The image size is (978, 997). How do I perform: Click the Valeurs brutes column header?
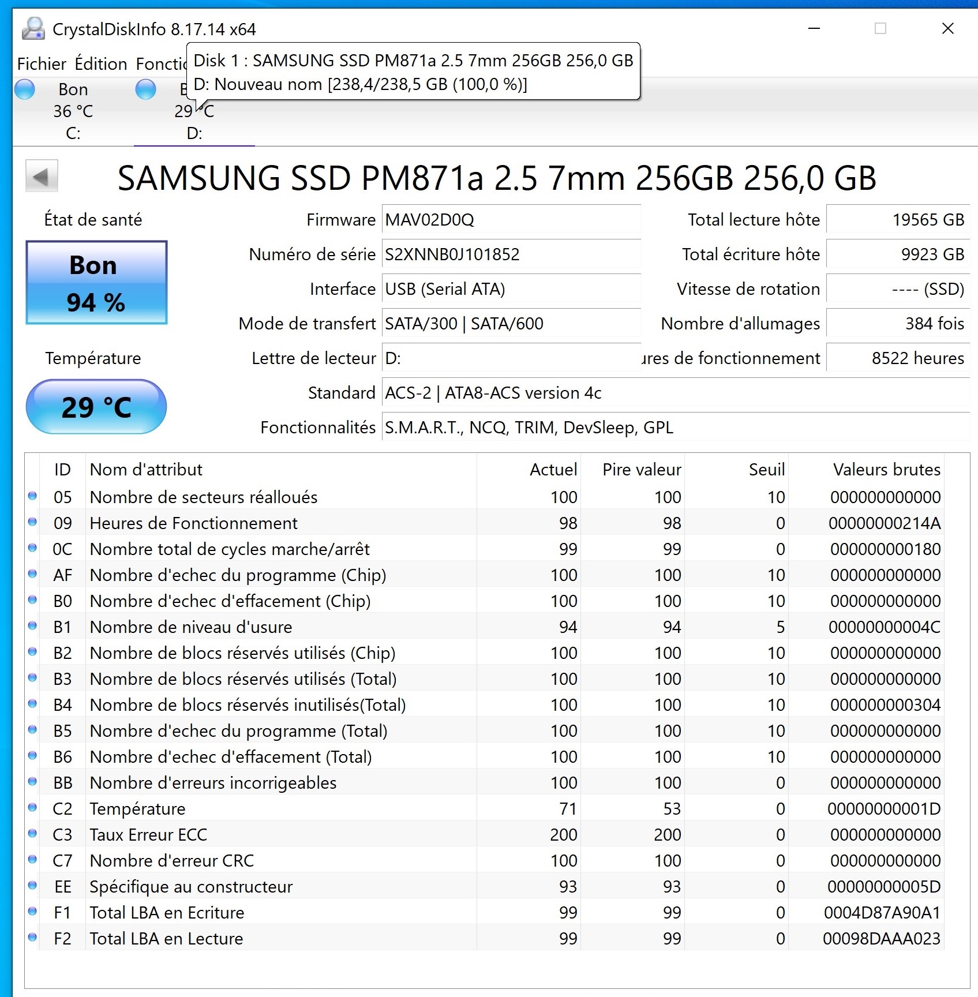click(886, 470)
